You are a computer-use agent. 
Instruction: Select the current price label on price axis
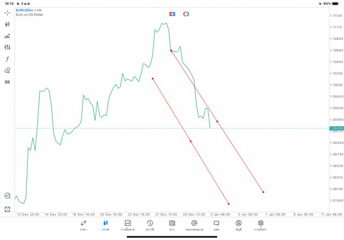tap(336, 128)
